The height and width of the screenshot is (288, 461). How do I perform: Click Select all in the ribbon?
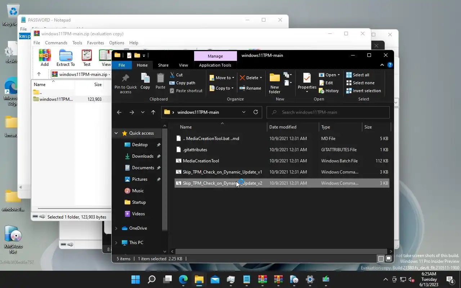[x=358, y=75]
